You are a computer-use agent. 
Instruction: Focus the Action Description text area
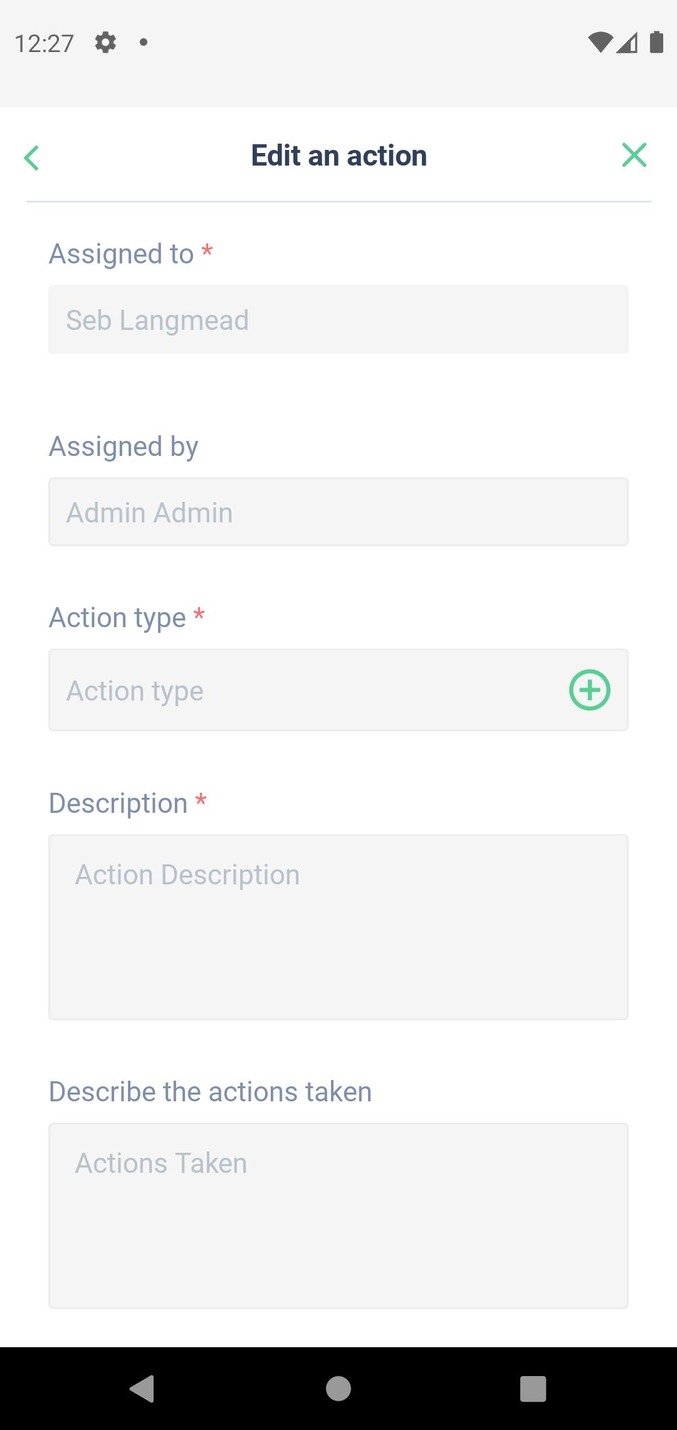click(x=338, y=927)
